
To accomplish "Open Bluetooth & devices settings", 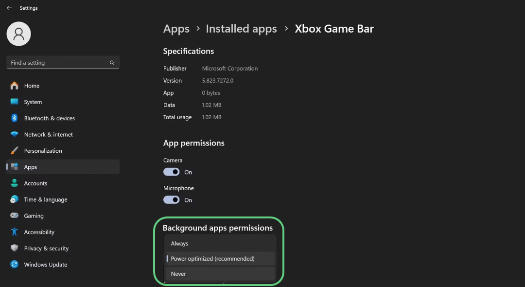I will click(x=14, y=118).
